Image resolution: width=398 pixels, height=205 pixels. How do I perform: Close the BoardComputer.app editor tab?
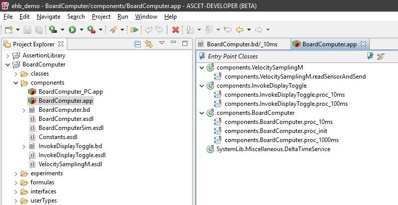[x=363, y=44]
